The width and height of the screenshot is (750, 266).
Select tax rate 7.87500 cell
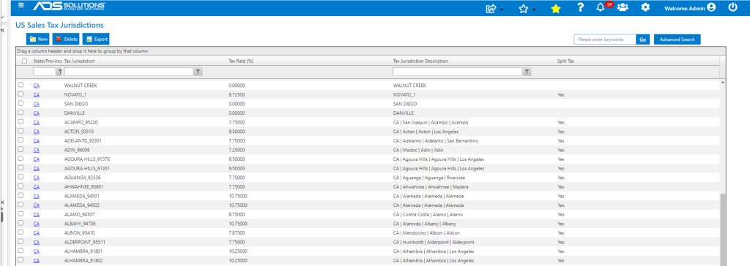[x=237, y=232]
